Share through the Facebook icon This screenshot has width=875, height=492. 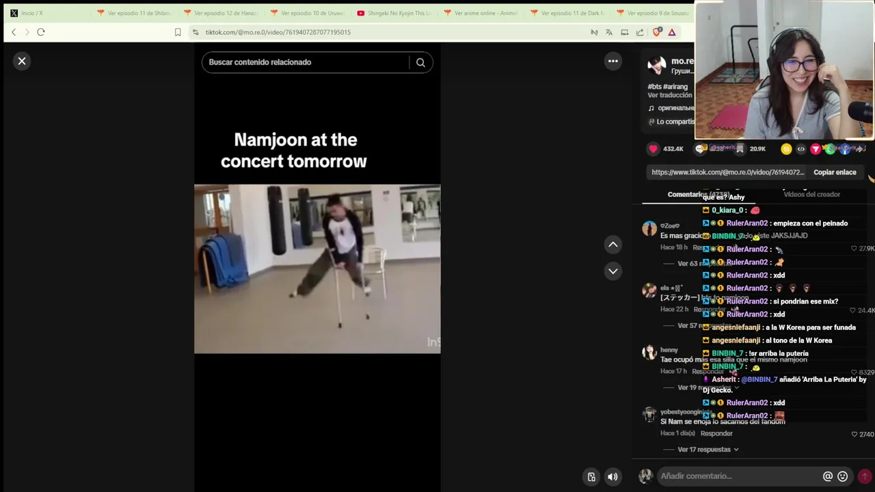click(x=845, y=149)
